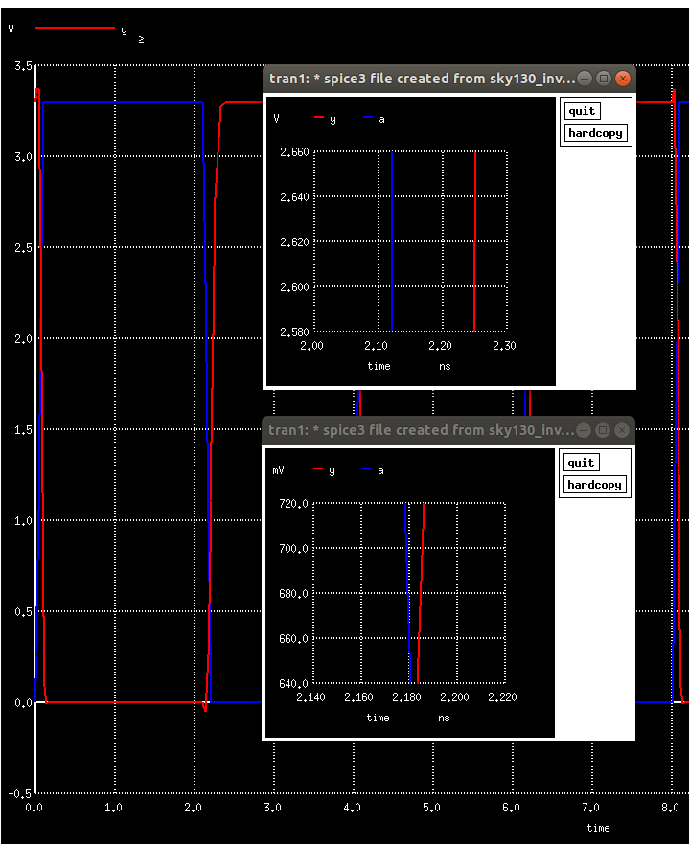Click the red y trace in lower zoom plot
The width and height of the screenshot is (689, 844).
click(x=421, y=592)
